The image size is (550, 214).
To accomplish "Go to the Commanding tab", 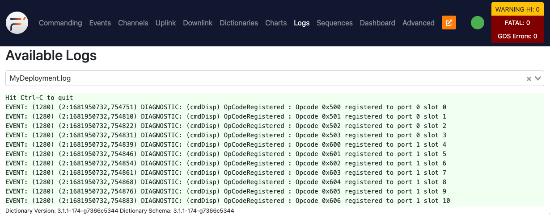I will coord(60,23).
